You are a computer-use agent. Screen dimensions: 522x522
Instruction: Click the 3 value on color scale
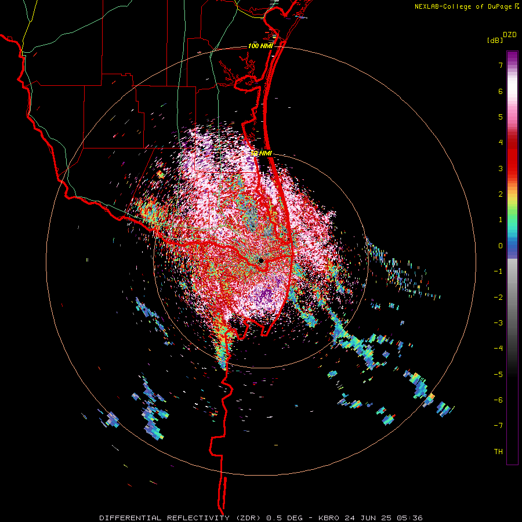point(501,168)
